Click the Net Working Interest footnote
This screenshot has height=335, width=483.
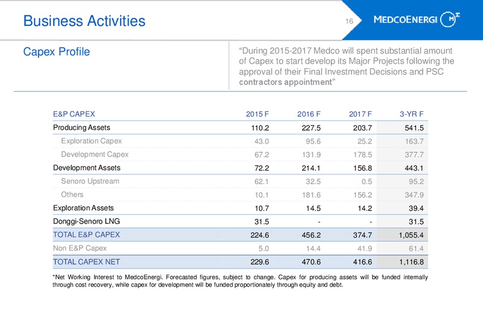pyautogui.click(x=240, y=281)
